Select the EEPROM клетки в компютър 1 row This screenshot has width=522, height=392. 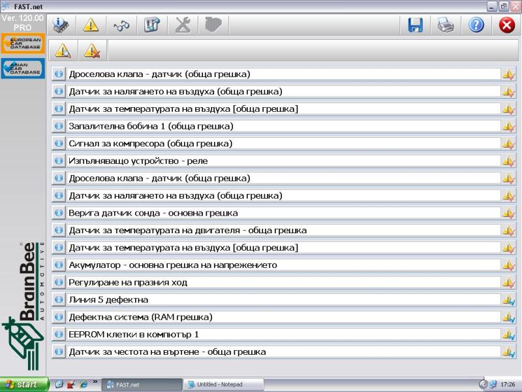(x=284, y=335)
